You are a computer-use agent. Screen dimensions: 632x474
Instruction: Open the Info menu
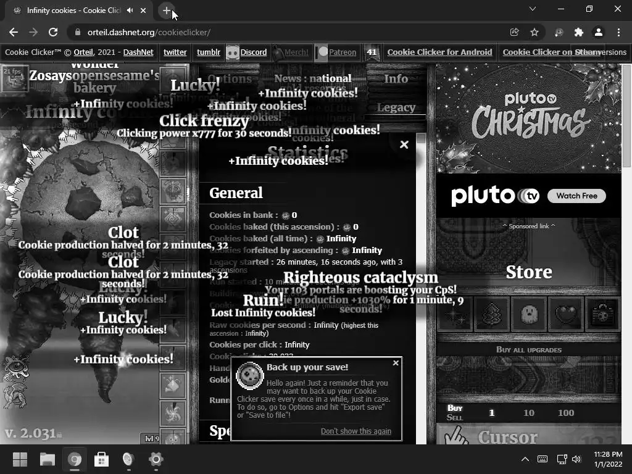[x=396, y=78]
